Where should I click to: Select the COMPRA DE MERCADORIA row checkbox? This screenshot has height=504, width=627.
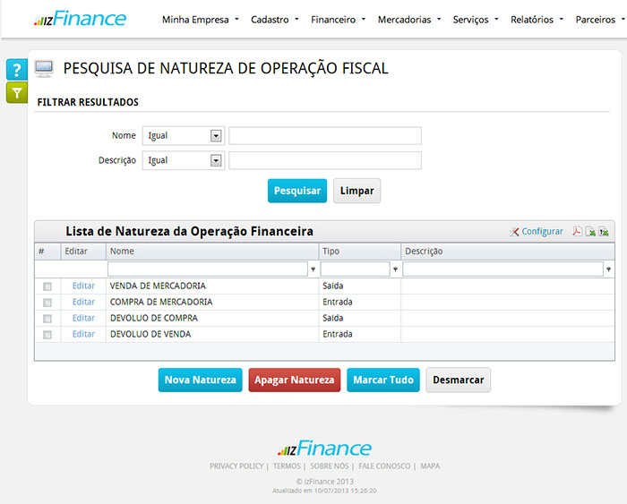pos(47,303)
